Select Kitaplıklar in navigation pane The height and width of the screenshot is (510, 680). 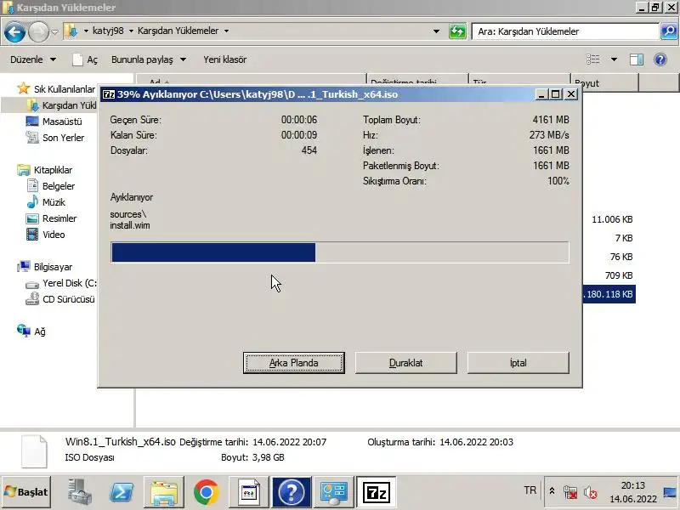tap(45, 170)
